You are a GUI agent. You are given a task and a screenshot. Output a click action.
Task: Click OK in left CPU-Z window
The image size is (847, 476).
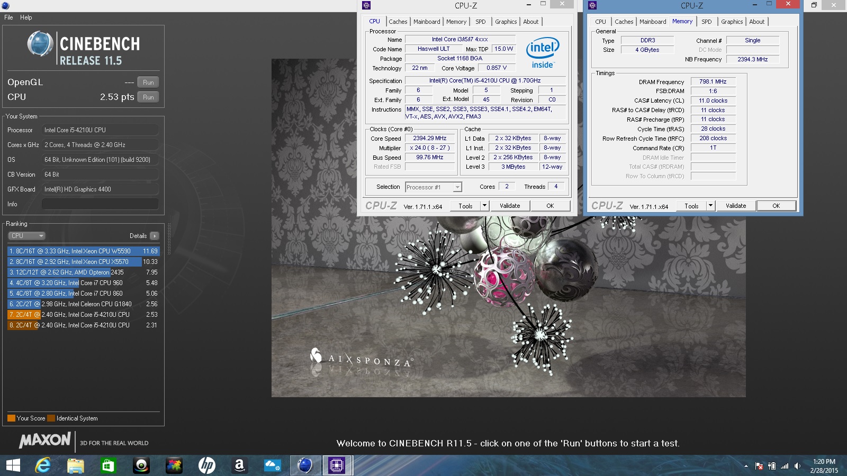pyautogui.click(x=550, y=206)
